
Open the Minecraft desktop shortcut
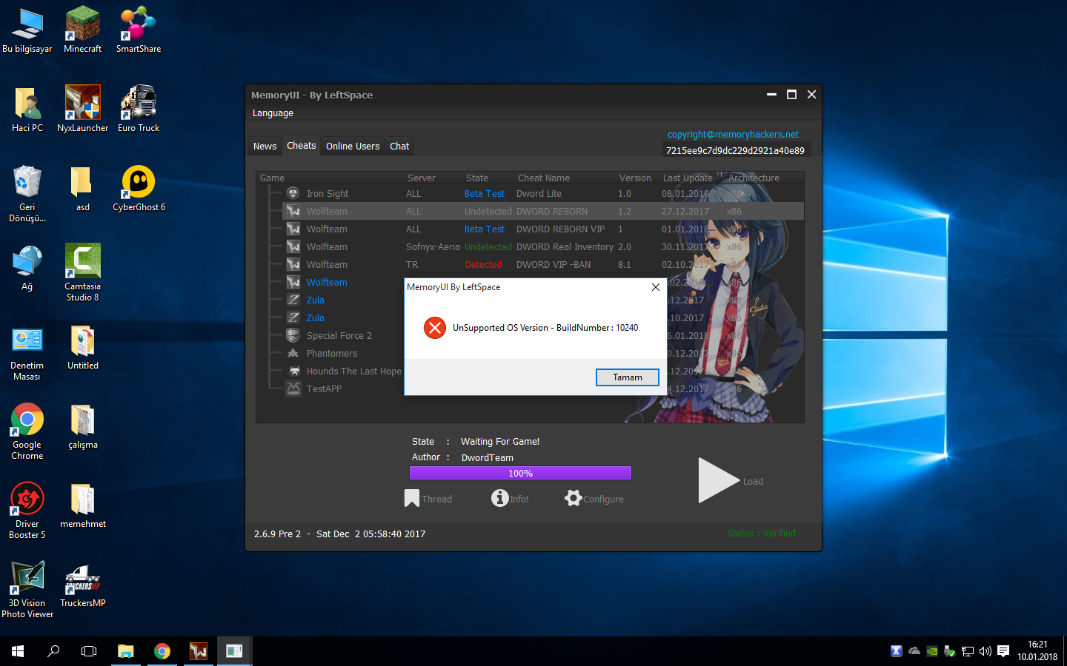[83, 31]
